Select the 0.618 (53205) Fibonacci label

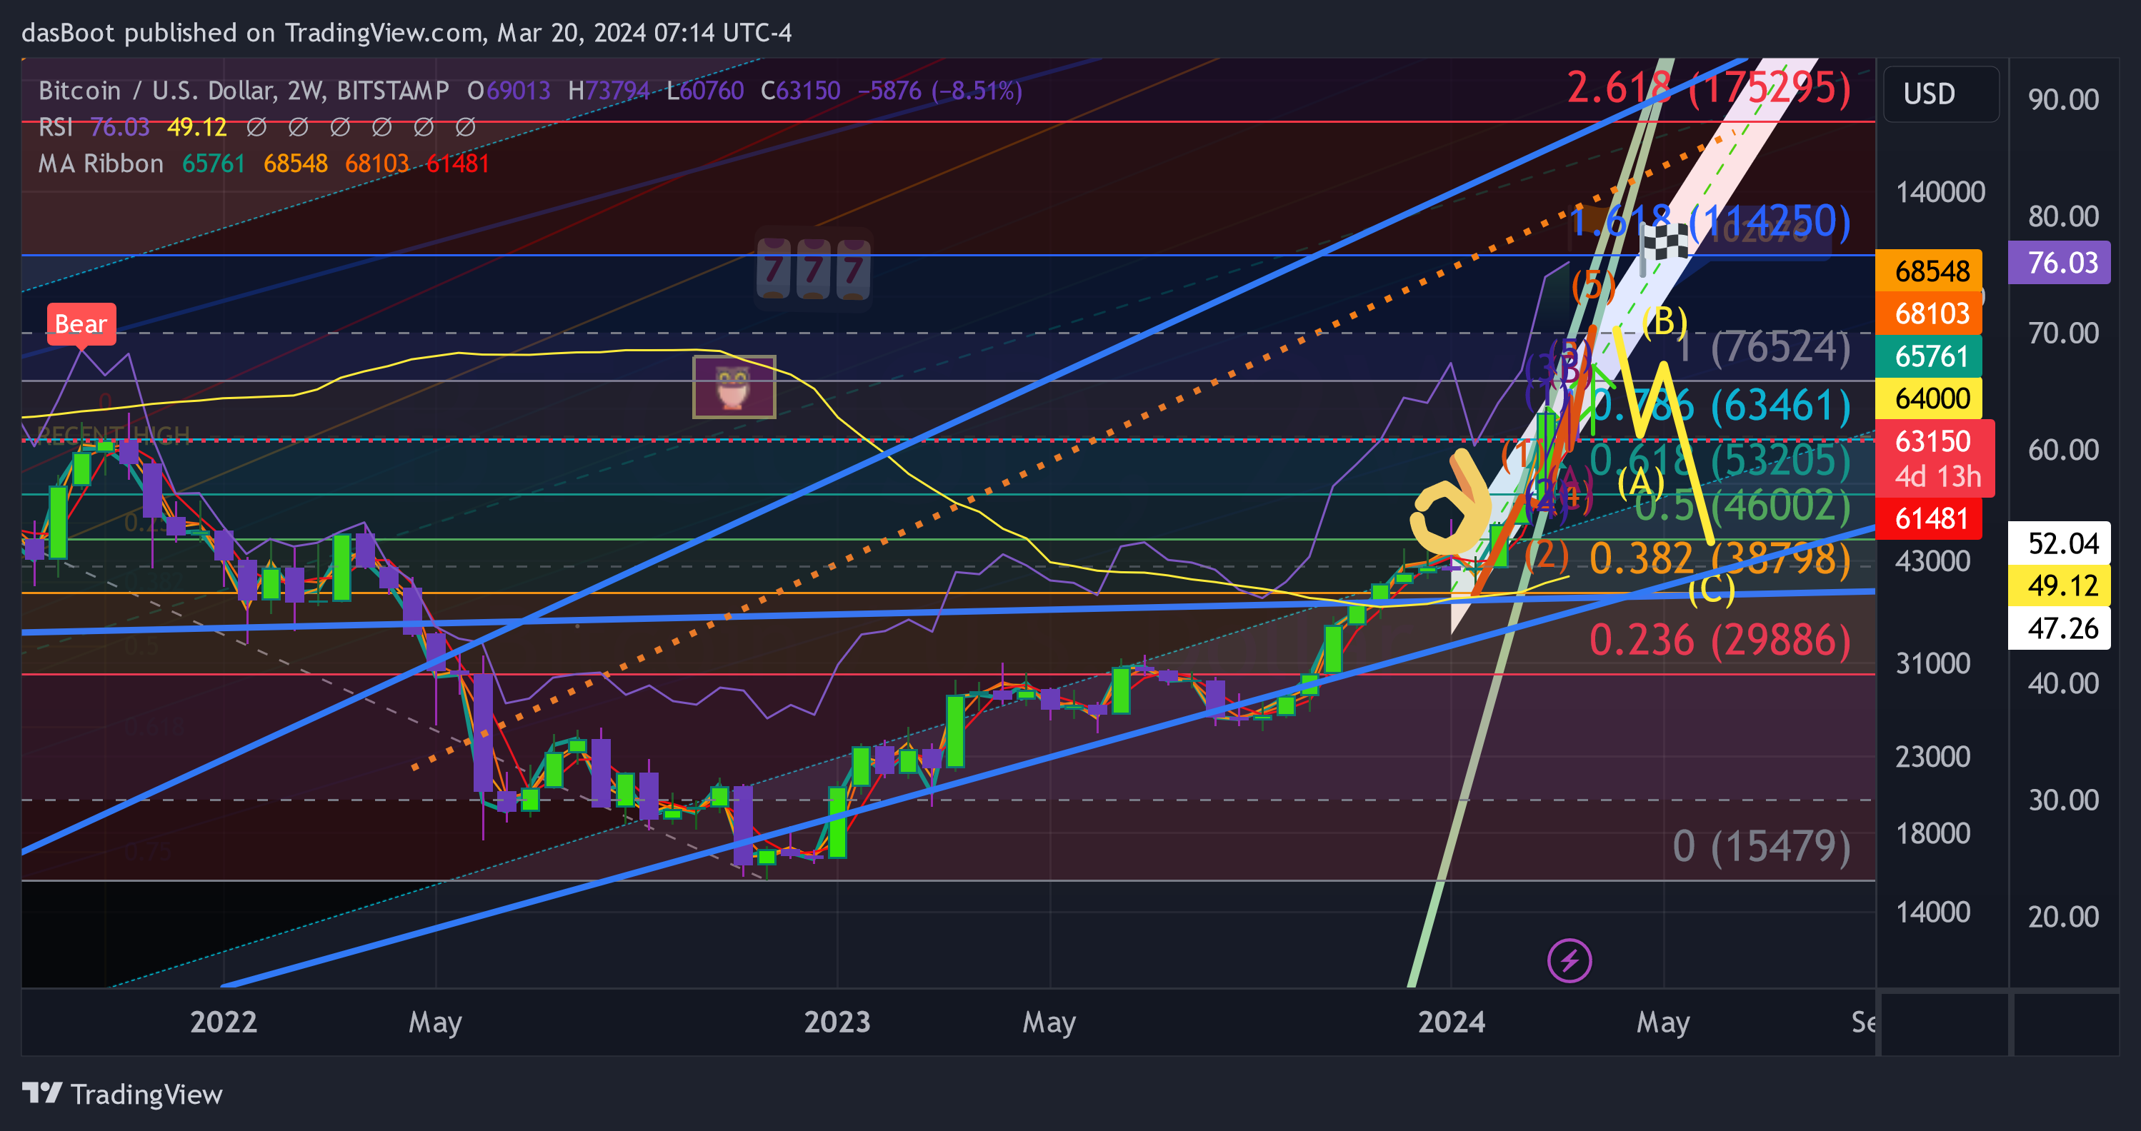[x=1720, y=460]
